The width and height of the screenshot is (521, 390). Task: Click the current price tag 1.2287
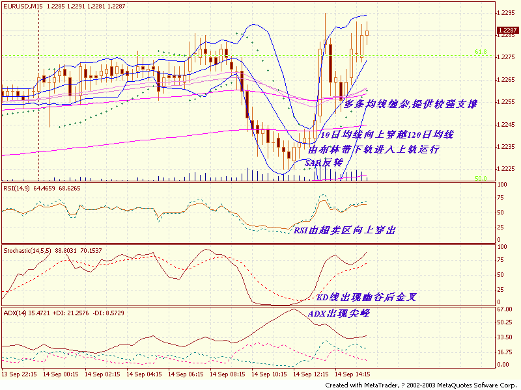(507, 30)
